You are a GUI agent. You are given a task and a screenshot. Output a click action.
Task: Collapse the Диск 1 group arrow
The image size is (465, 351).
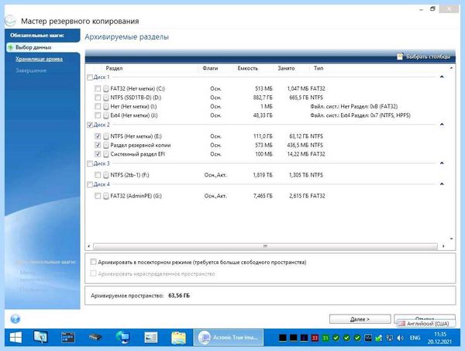pyautogui.click(x=442, y=77)
